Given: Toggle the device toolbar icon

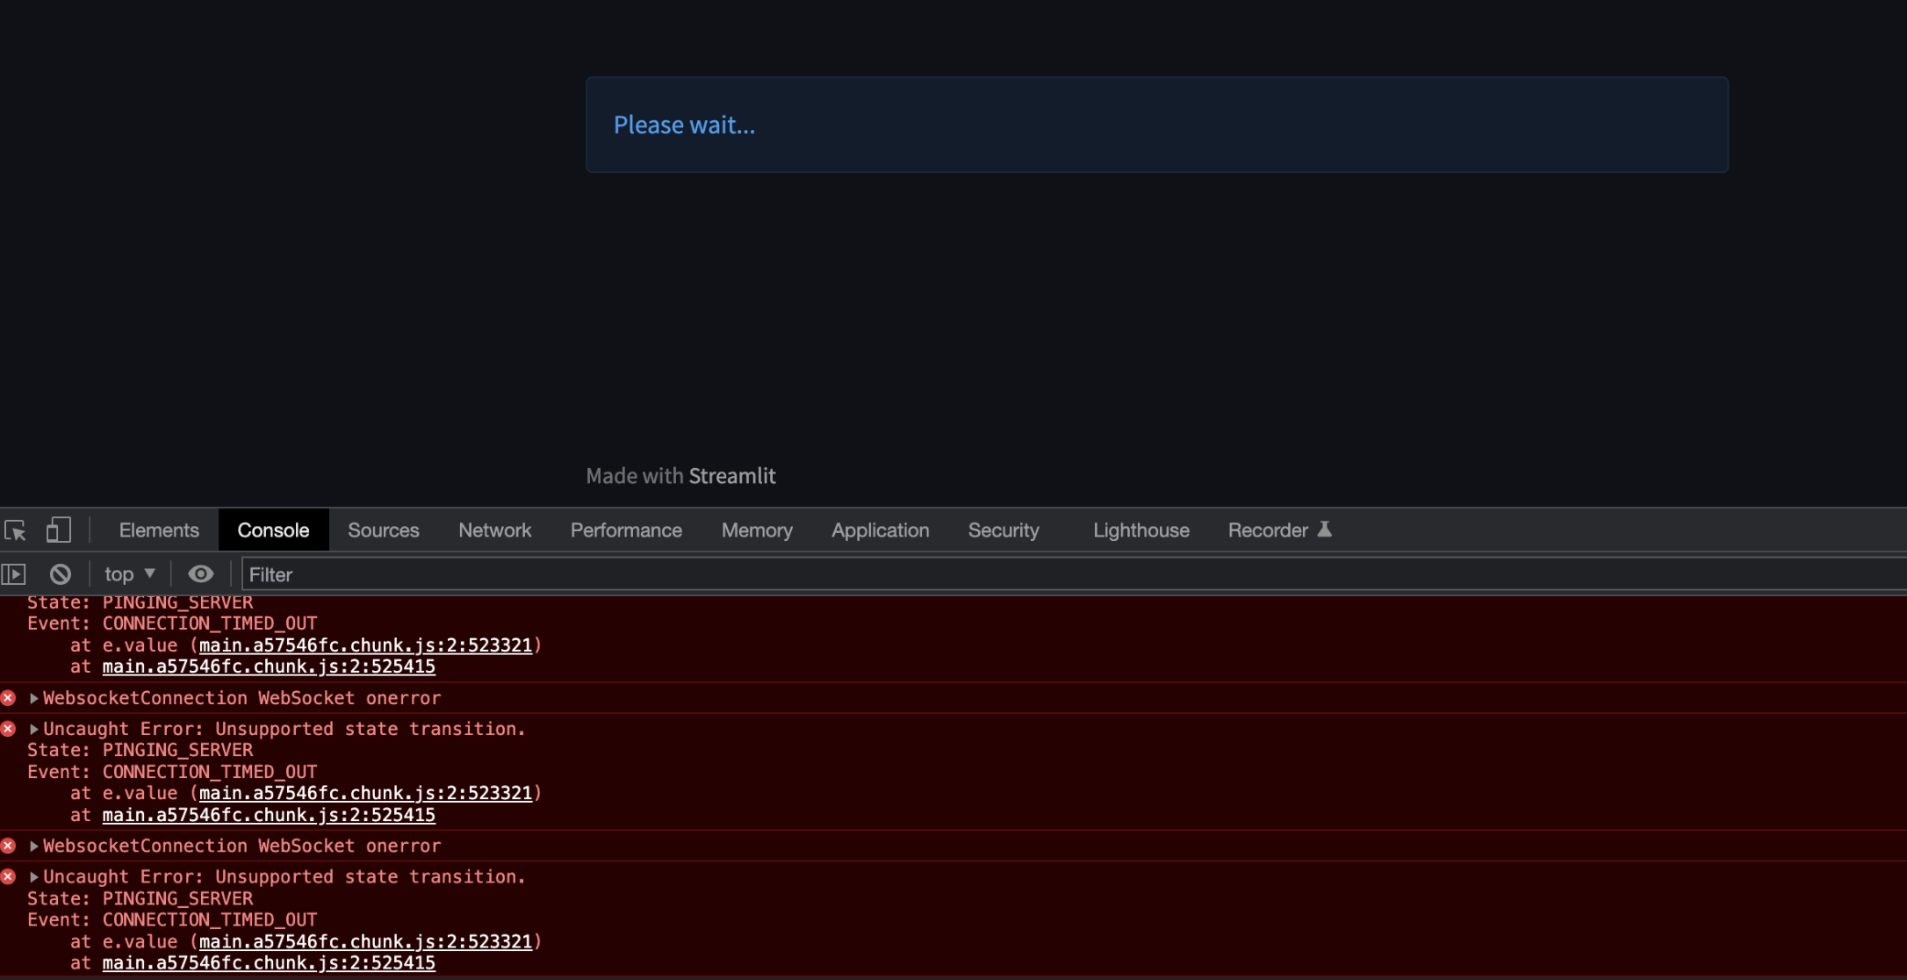Looking at the screenshot, I should click(58, 530).
